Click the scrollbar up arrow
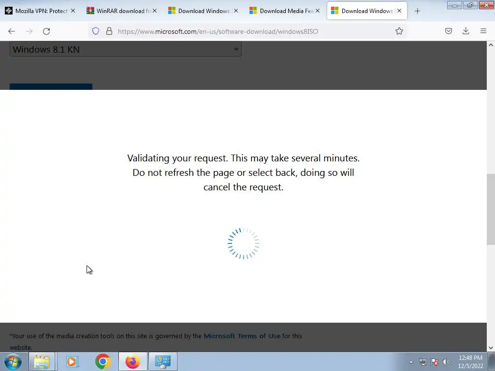The width and height of the screenshot is (495, 371). [x=491, y=45]
